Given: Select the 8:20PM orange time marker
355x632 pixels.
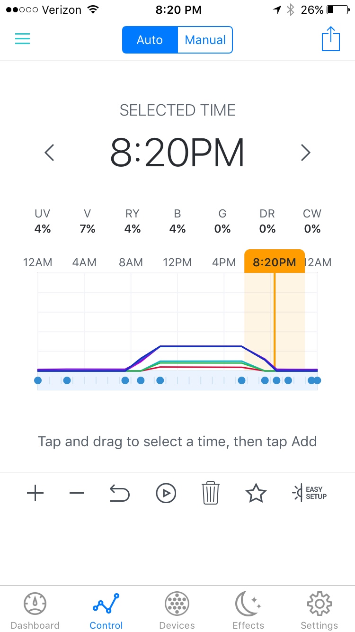Looking at the screenshot, I should [x=275, y=262].
